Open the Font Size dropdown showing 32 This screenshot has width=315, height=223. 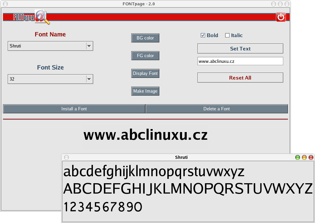(x=50, y=79)
